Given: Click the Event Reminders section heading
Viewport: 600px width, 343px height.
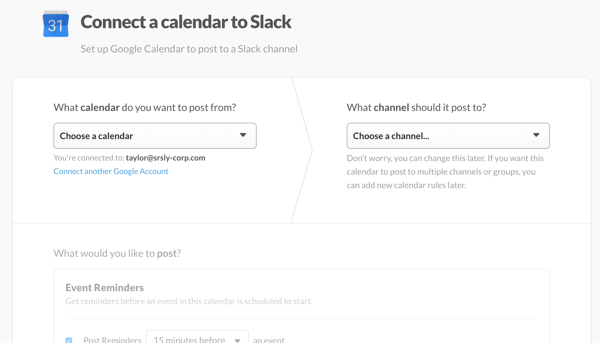Looking at the screenshot, I should click(105, 288).
